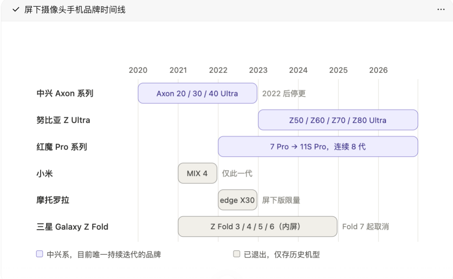Click the 中兴 Axon 系列 row label
Image resolution: width=453 pixels, height=279 pixels.
click(65, 93)
